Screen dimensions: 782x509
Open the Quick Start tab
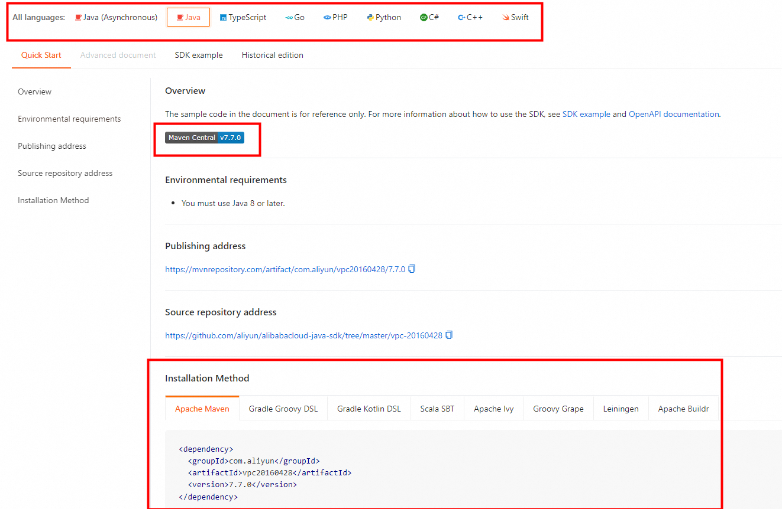pyautogui.click(x=41, y=55)
